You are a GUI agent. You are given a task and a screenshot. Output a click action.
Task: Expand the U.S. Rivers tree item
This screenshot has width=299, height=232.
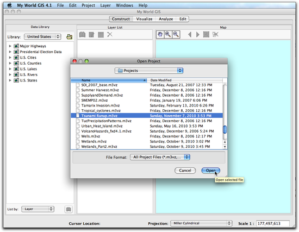pyautogui.click(x=10, y=74)
